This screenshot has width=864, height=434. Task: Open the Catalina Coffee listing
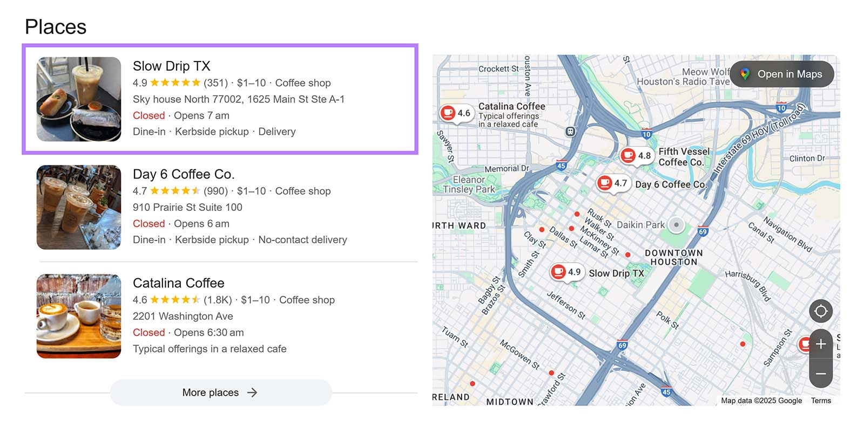pyautogui.click(x=178, y=283)
